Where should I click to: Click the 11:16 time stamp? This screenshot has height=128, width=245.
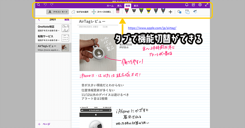pyautogui.click(x=105, y=27)
